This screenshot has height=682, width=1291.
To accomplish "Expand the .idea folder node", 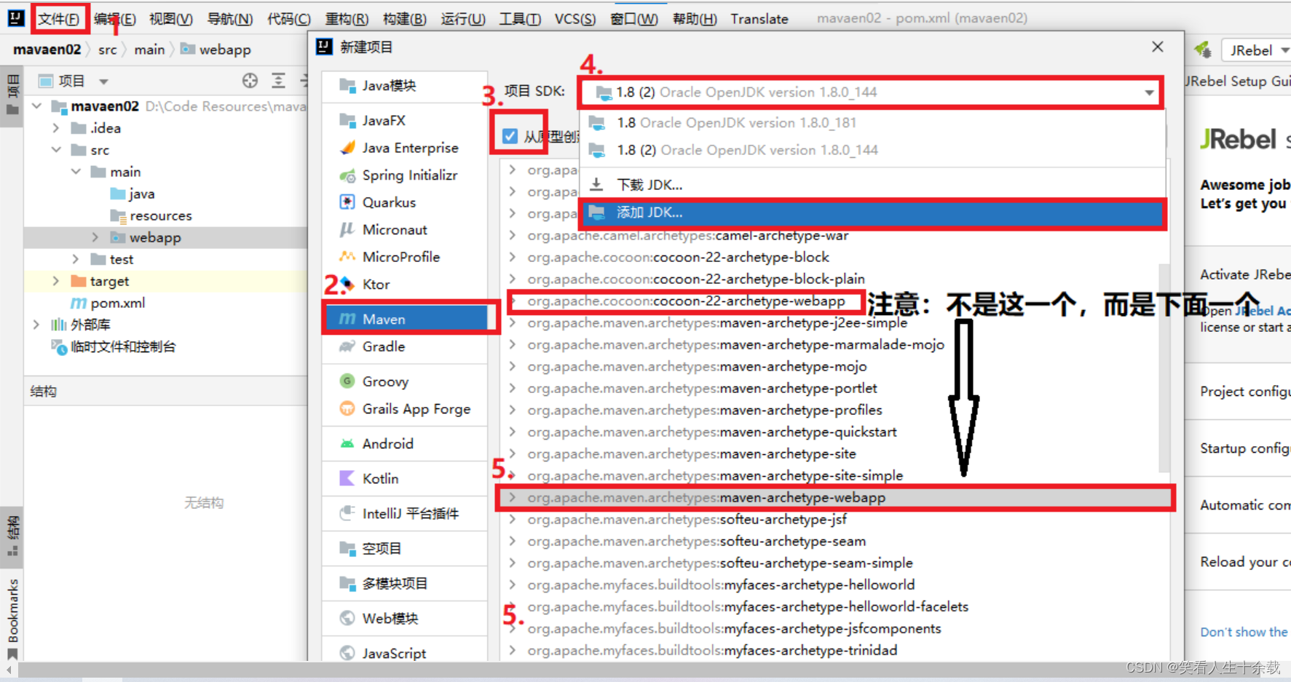I will (x=56, y=128).
